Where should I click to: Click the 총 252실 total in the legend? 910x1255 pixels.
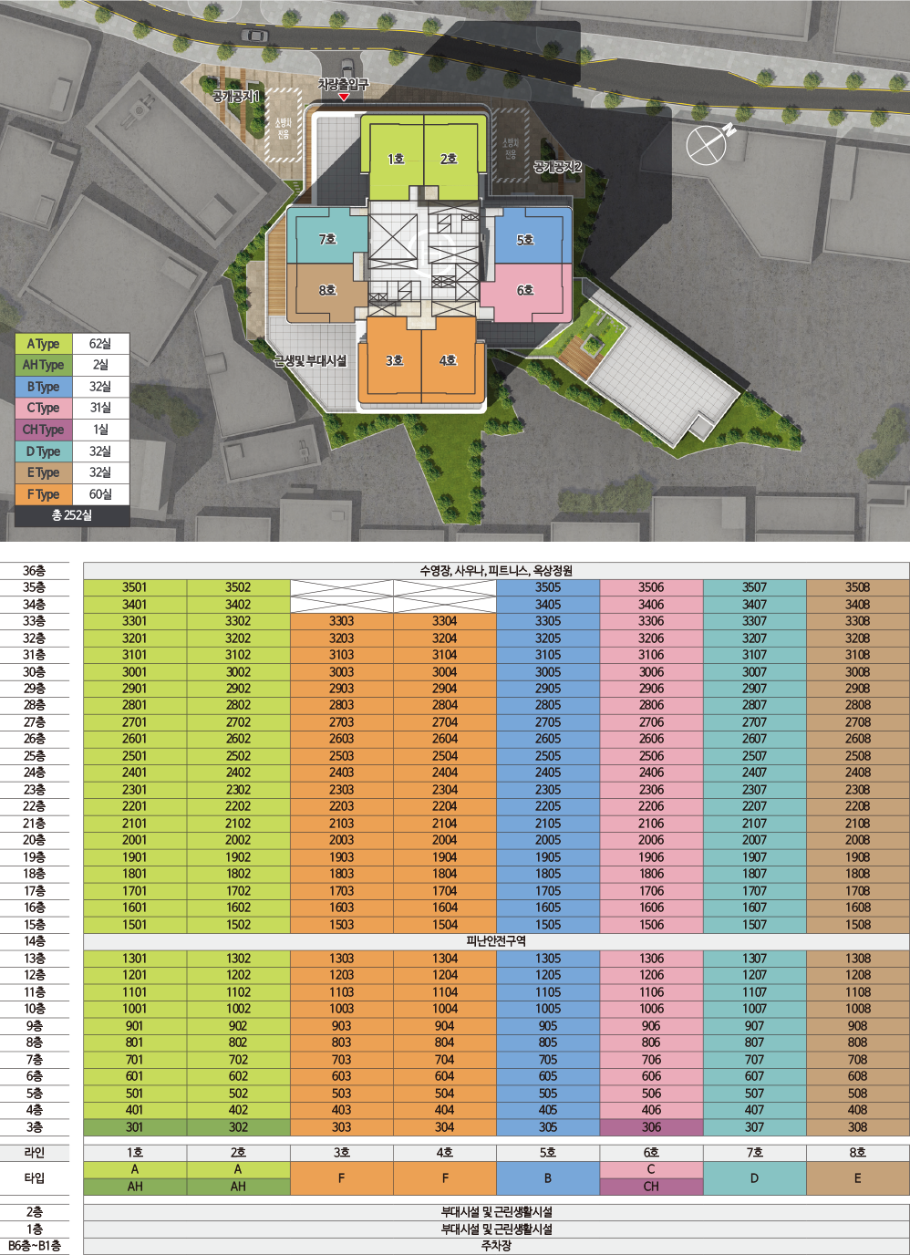tap(72, 515)
